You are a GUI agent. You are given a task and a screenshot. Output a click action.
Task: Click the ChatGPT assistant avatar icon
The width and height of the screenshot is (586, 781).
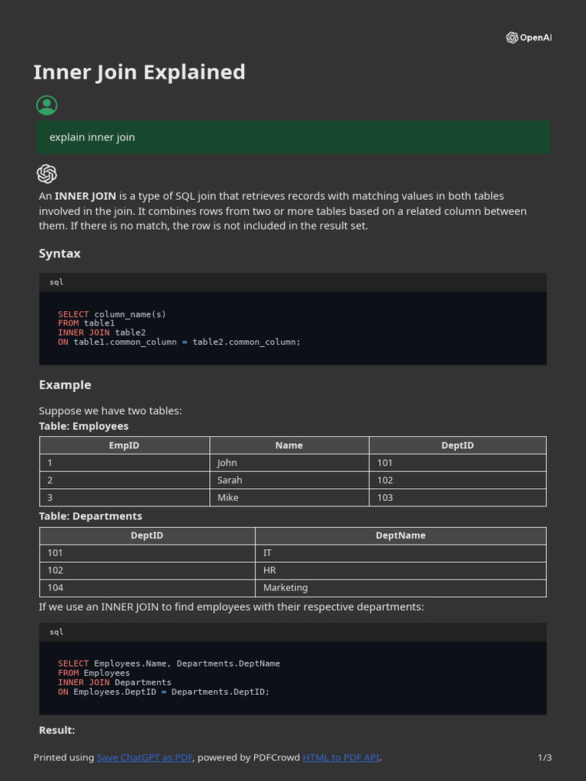[47, 174]
